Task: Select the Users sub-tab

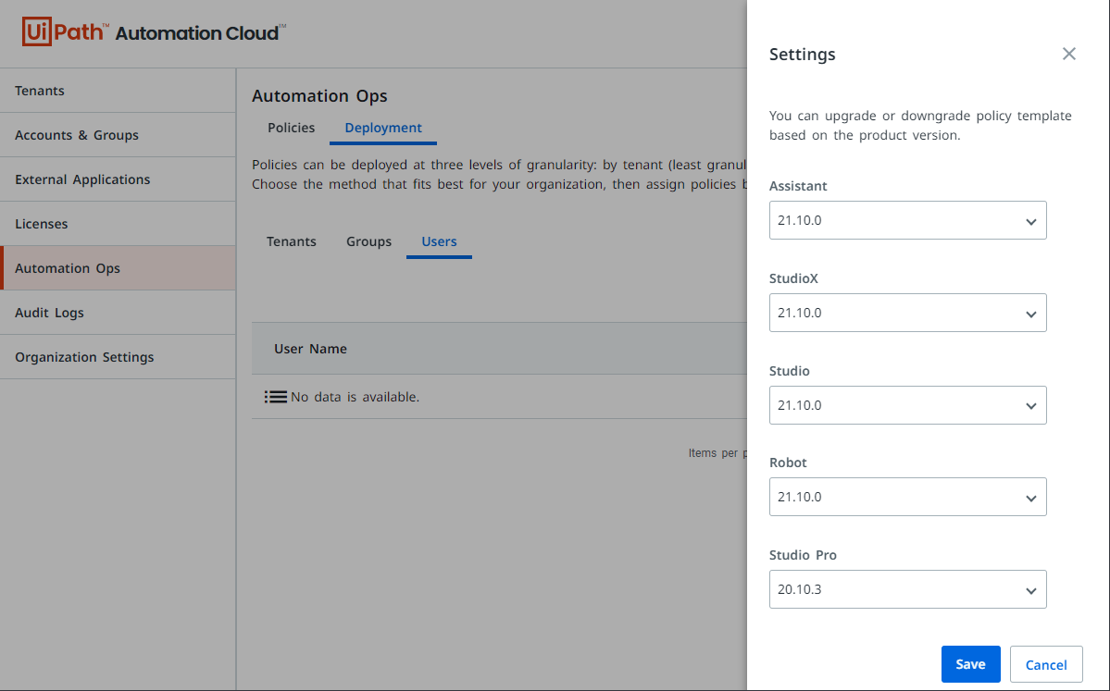Action: [x=439, y=241]
